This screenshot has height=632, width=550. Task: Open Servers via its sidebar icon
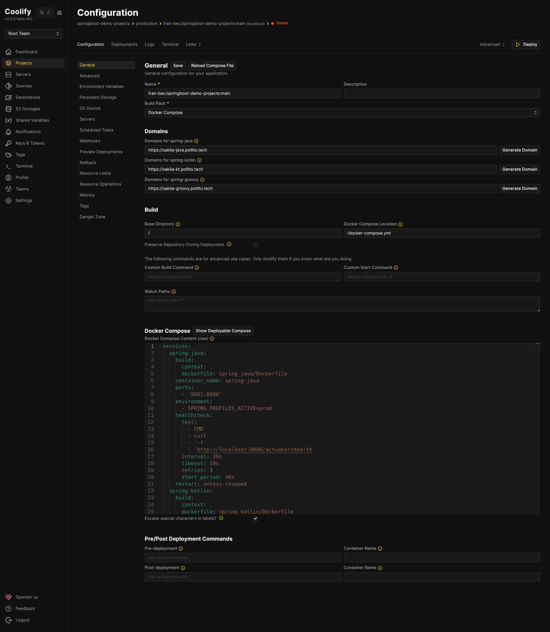pos(9,74)
